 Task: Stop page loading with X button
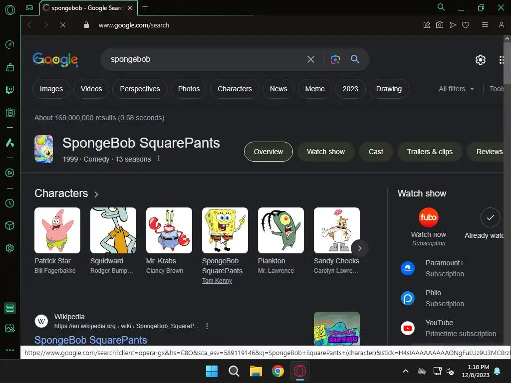[x=63, y=25]
